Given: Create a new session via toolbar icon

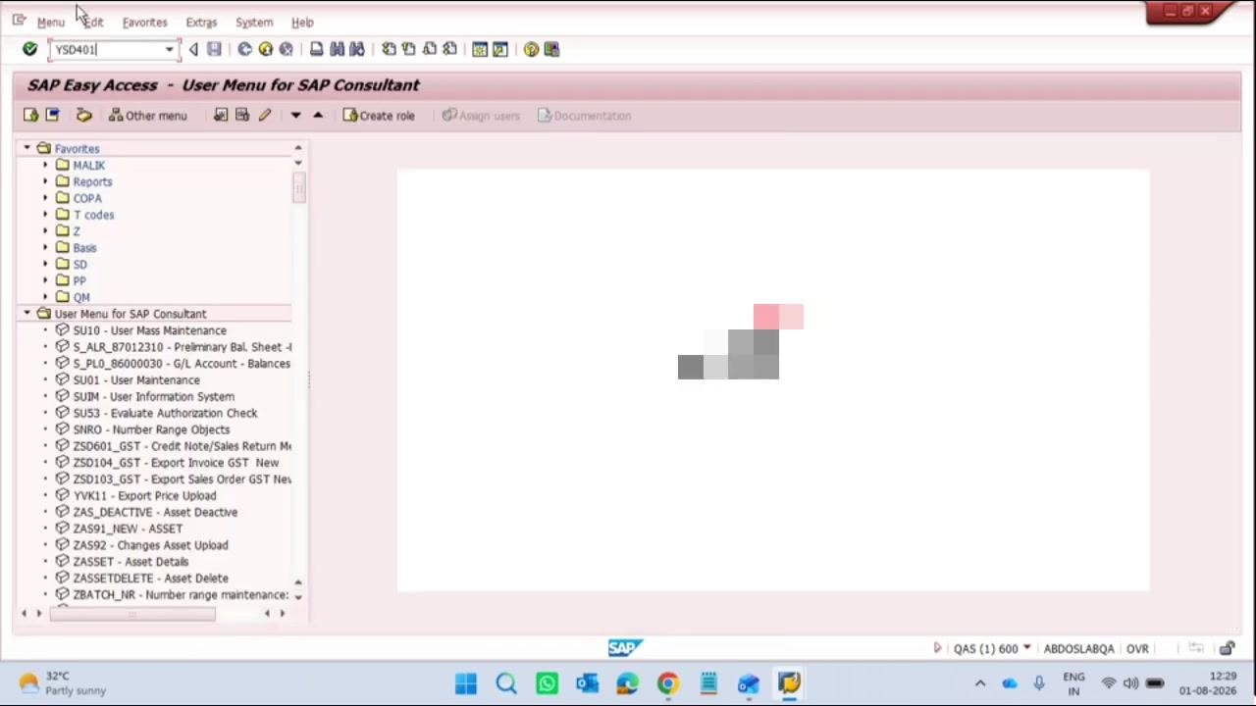Looking at the screenshot, I should 480,49.
